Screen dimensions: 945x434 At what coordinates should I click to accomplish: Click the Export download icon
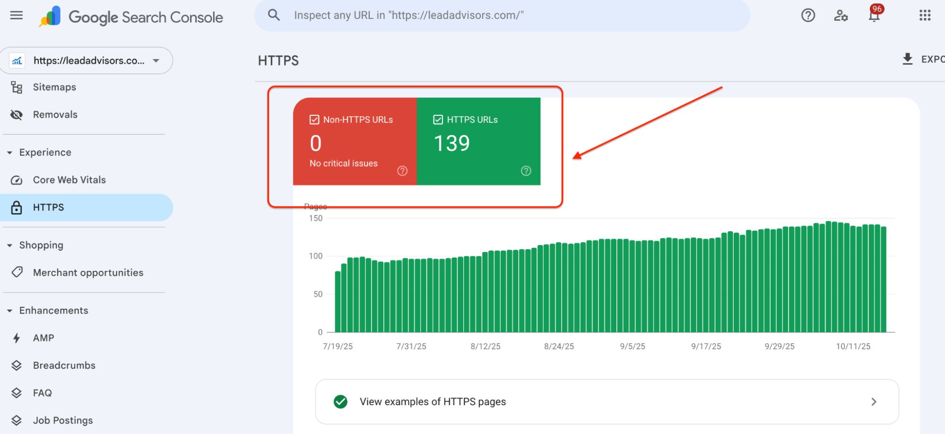coord(907,59)
